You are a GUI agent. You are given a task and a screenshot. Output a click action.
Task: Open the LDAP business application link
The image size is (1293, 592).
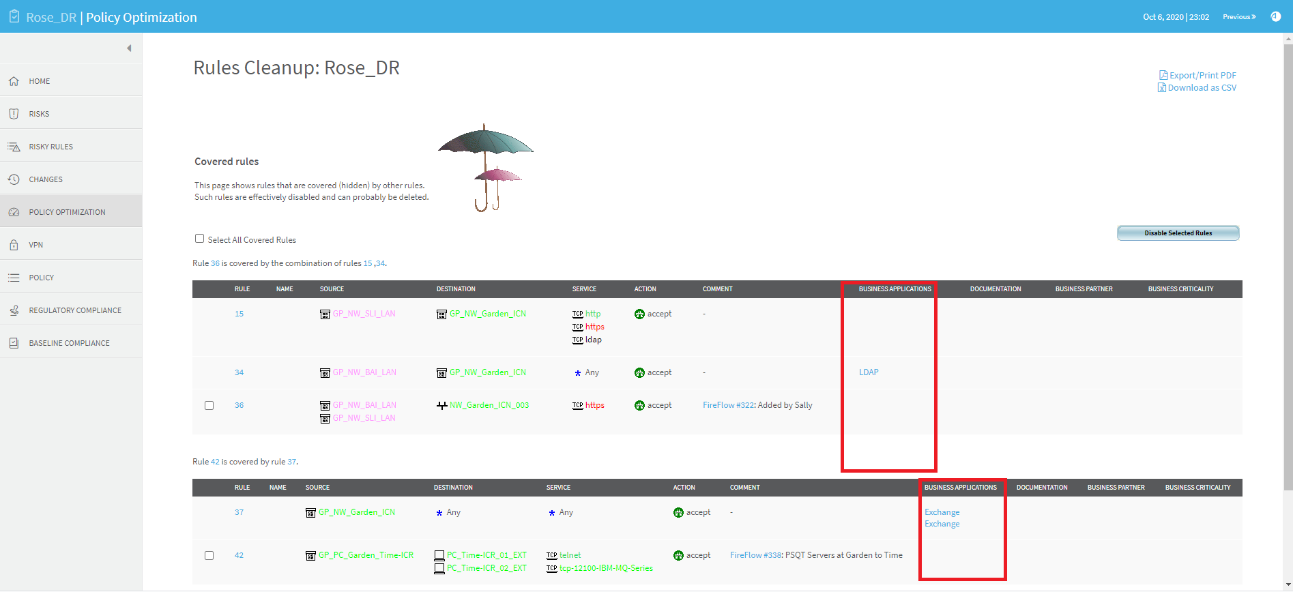click(869, 372)
